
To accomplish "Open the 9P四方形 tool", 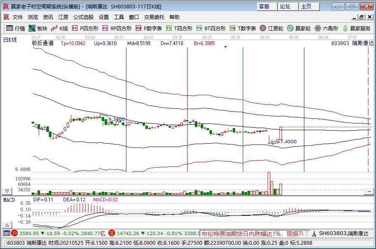I will coord(117,28).
